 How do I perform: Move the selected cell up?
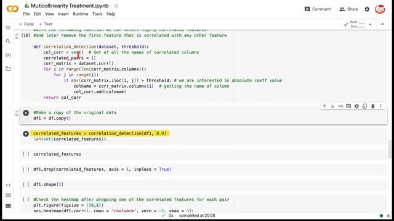point(324,106)
